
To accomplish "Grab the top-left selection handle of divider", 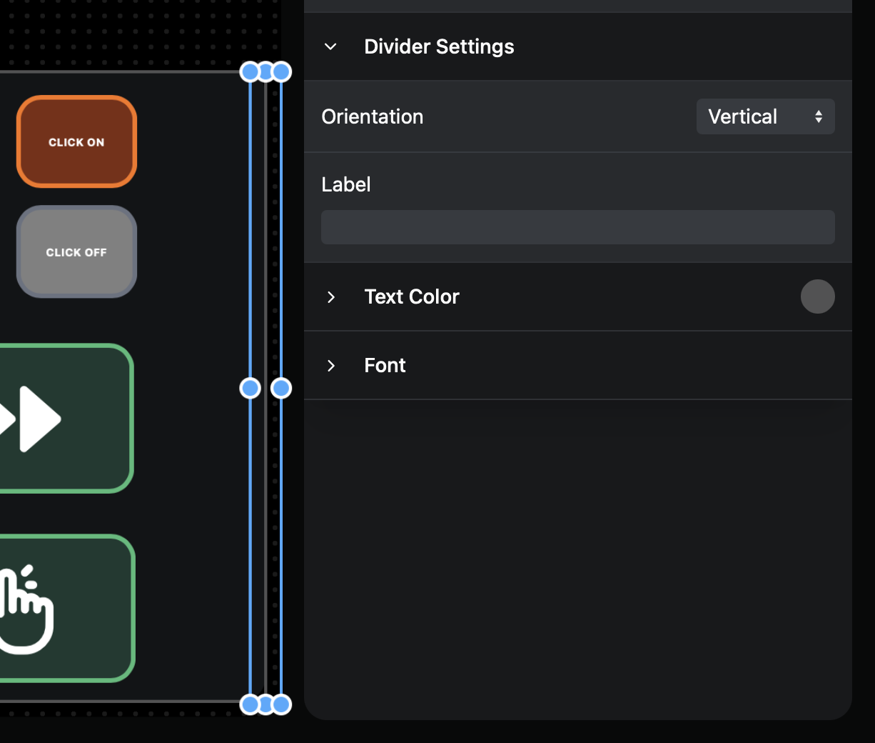I will tap(250, 71).
